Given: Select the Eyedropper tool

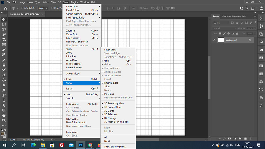Looking at the screenshot, I should tap(4, 50).
